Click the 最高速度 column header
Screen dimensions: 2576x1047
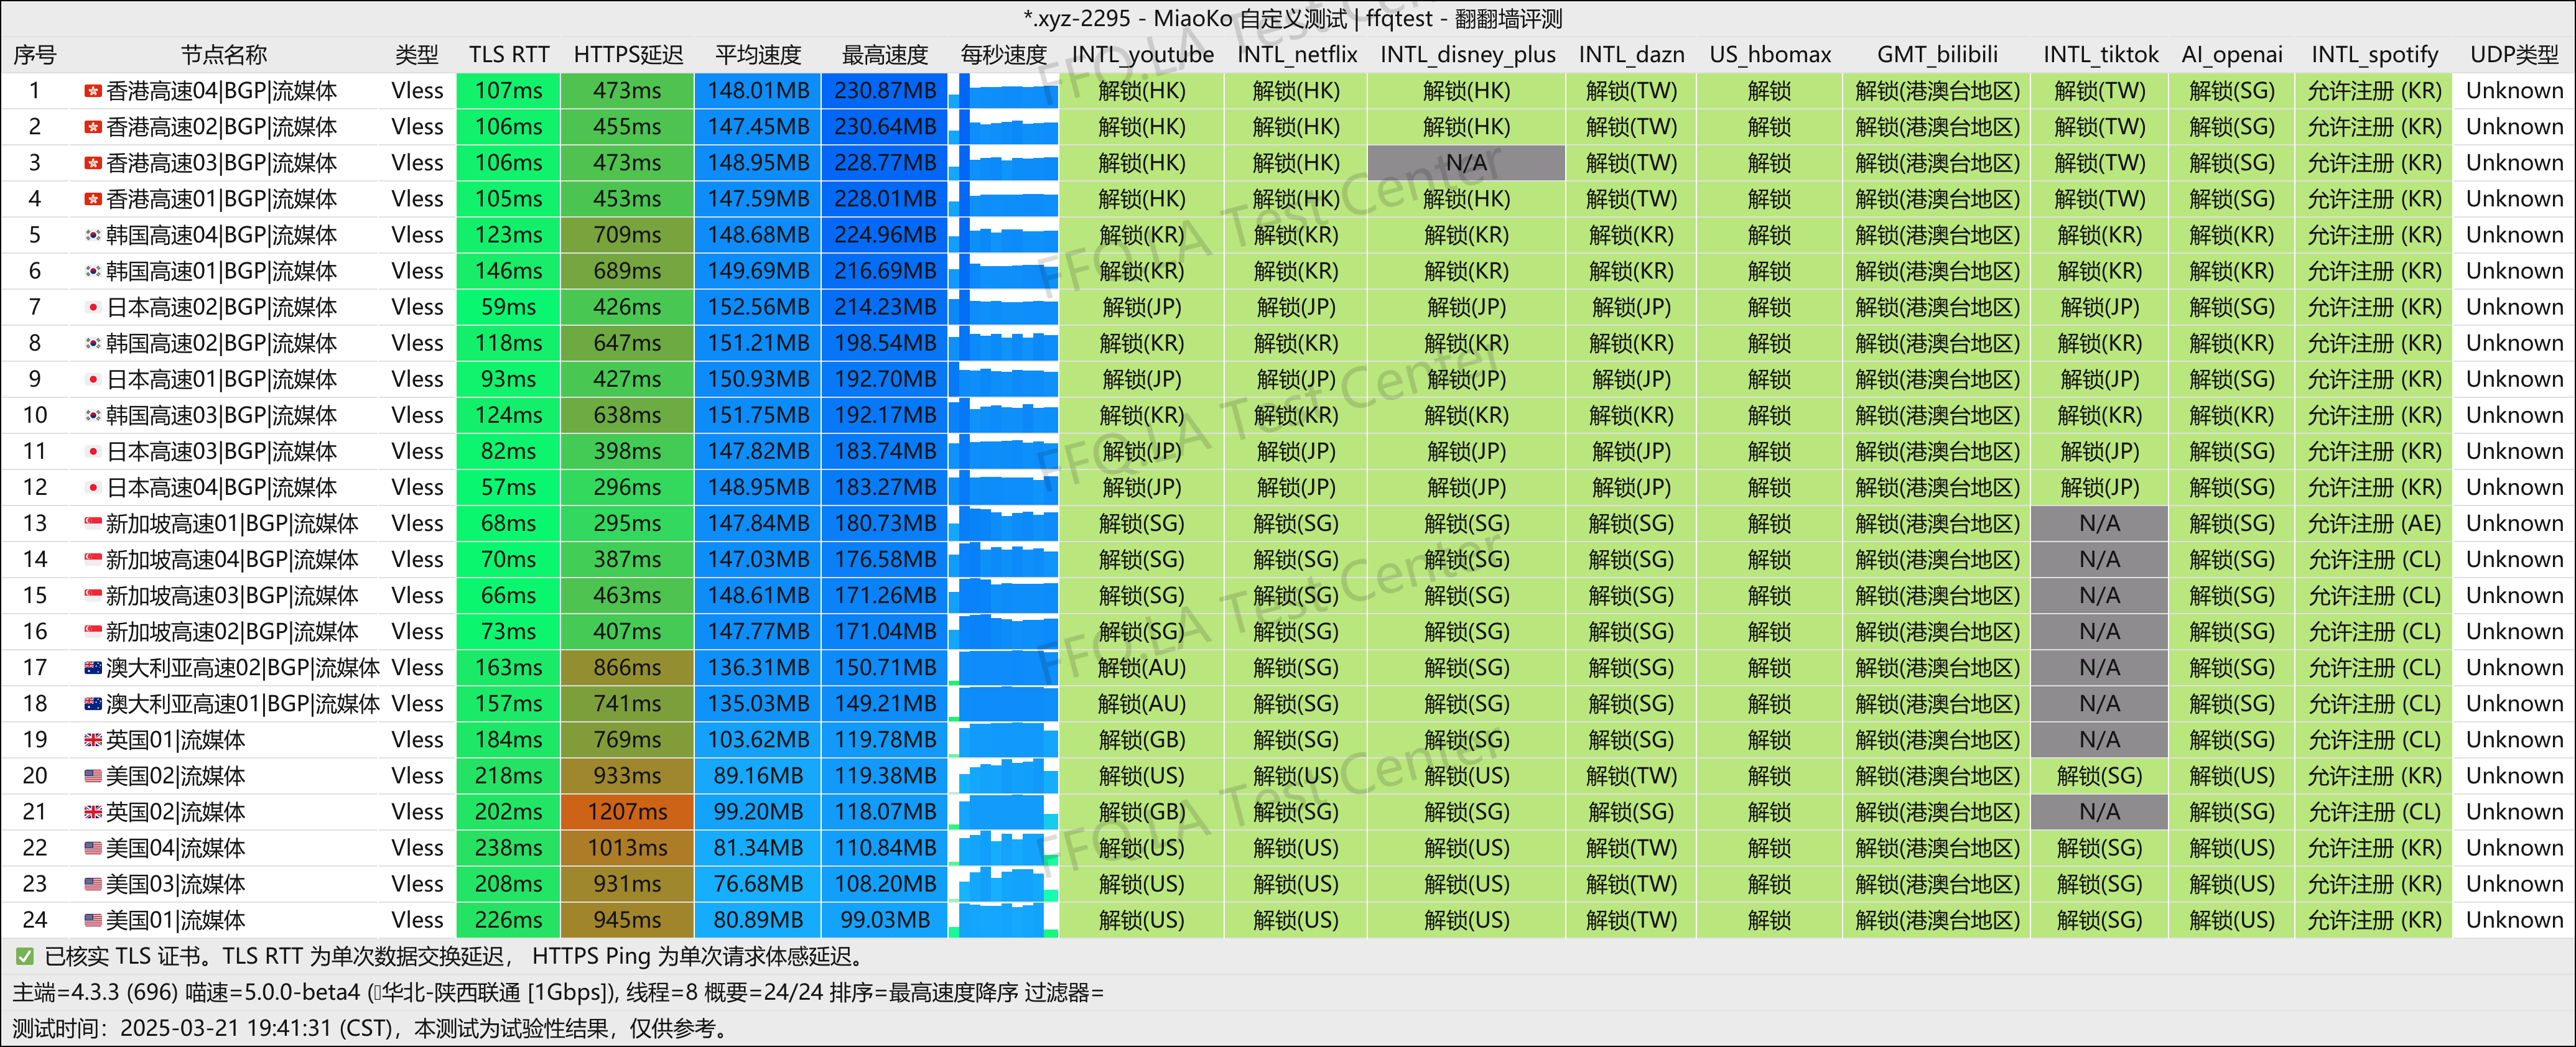click(x=884, y=55)
